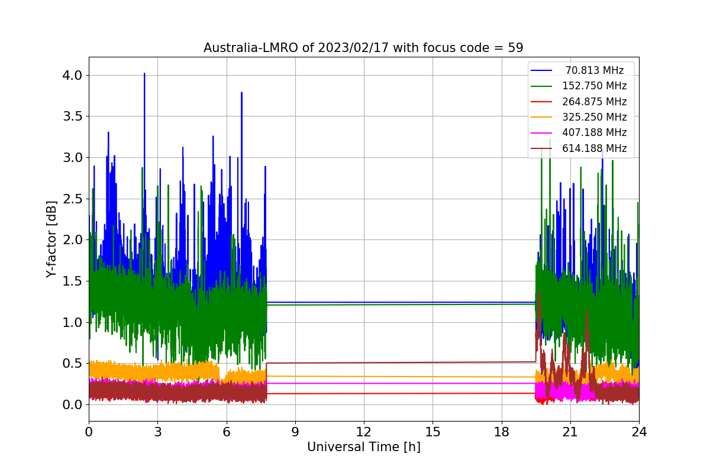710x473 pixels.
Task: Click the blue line swatch in legend
Action: click(x=542, y=70)
